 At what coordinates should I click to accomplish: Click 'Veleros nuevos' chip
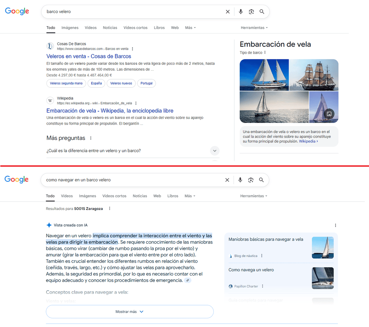pos(121,83)
